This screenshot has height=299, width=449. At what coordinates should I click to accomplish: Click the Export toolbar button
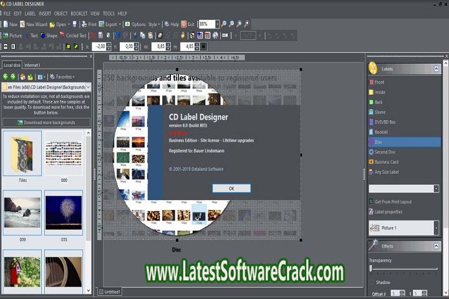(108, 24)
